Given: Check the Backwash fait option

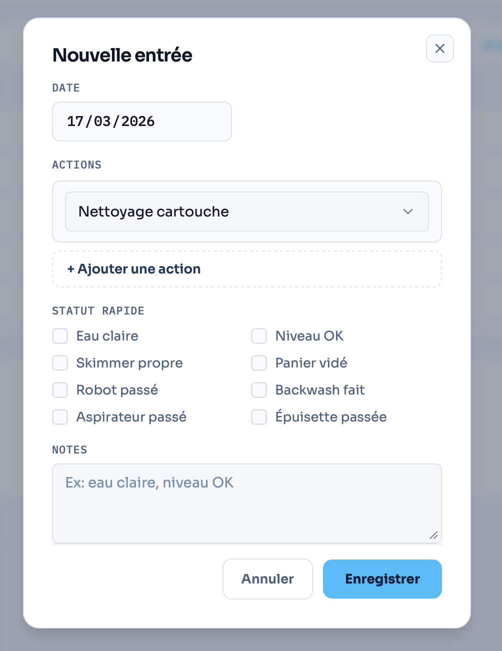Looking at the screenshot, I should coord(259,390).
